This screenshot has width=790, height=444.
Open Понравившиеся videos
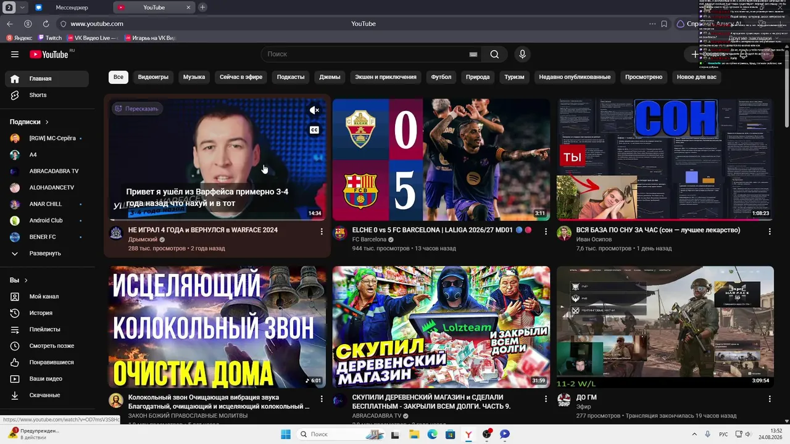coord(47,362)
